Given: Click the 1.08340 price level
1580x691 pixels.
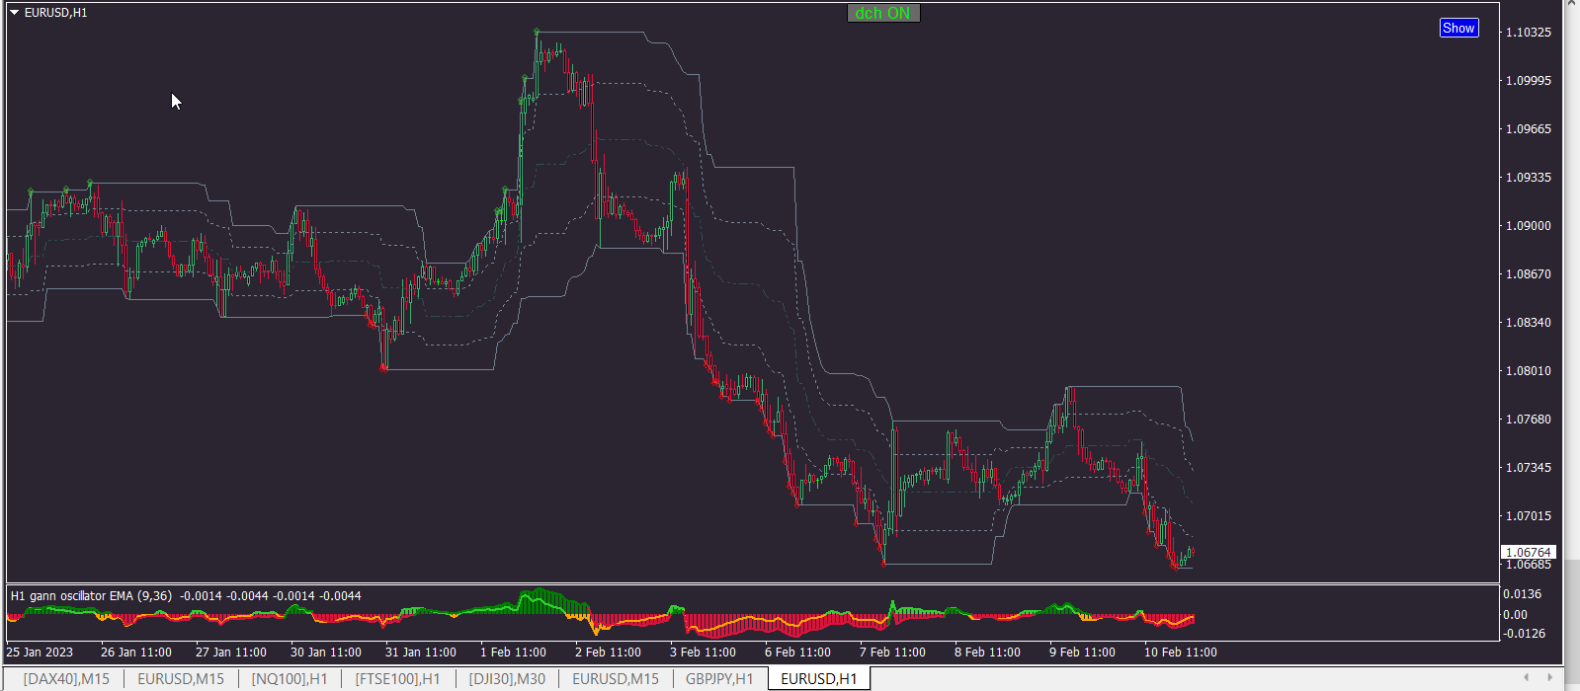Looking at the screenshot, I should (1529, 323).
